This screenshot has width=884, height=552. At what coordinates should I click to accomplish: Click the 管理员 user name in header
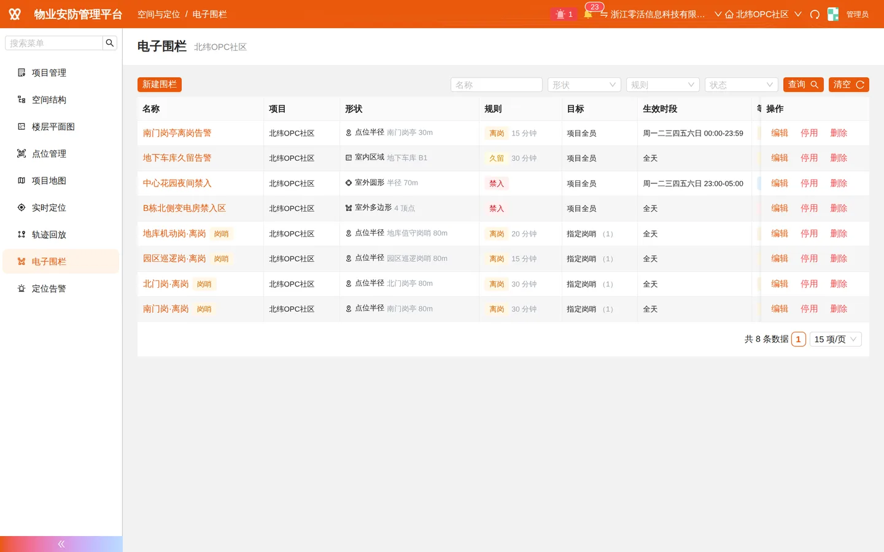coord(857,14)
